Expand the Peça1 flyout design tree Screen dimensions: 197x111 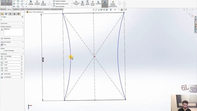(x=25, y=12)
